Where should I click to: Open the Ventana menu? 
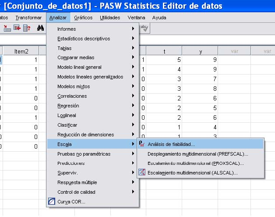(136, 18)
